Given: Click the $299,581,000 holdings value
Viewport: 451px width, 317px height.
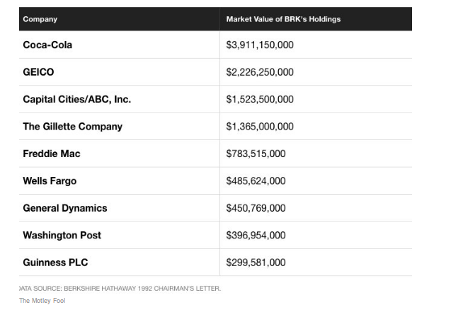Looking at the screenshot, I should (x=256, y=263).
